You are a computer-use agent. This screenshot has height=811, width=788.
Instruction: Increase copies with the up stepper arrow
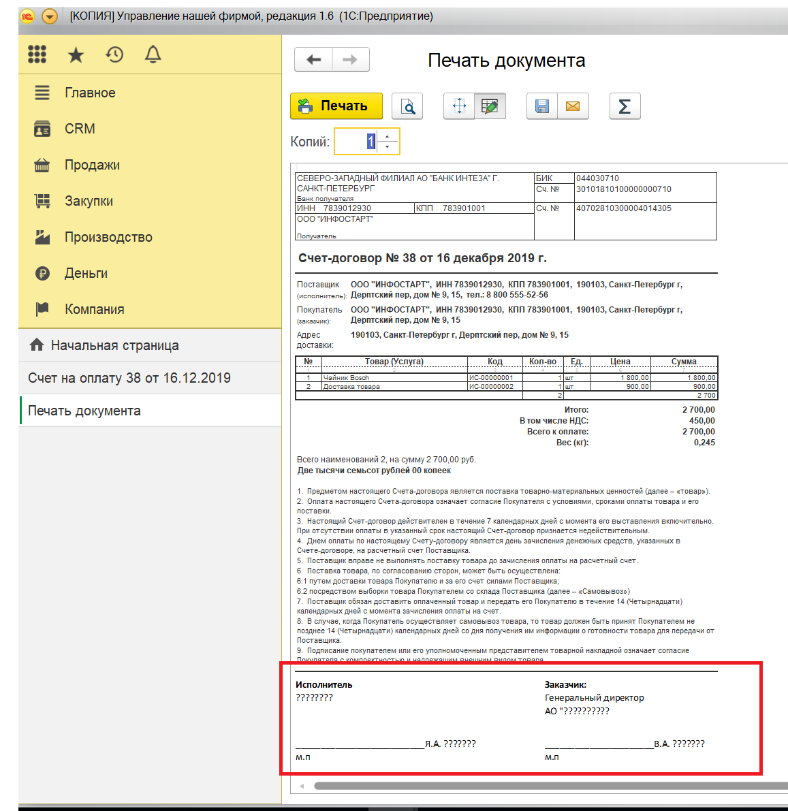click(x=388, y=136)
